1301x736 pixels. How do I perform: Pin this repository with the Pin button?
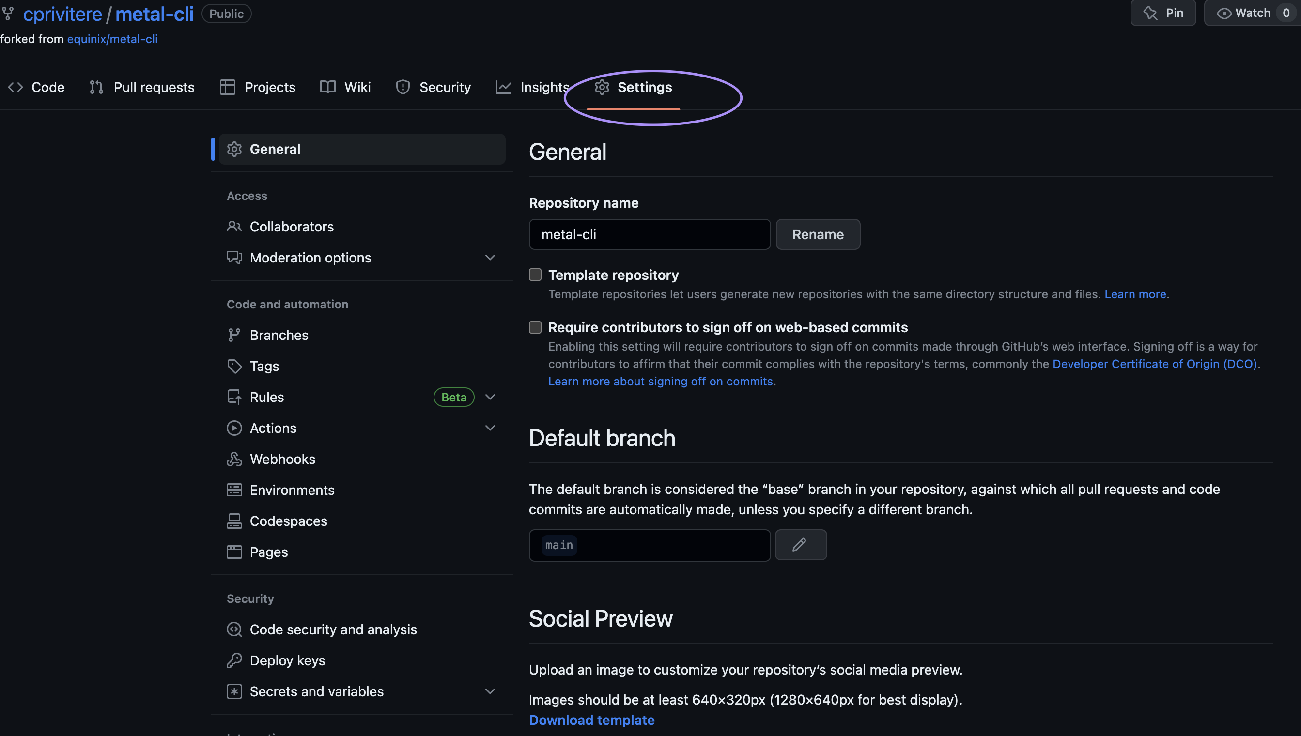(1163, 13)
